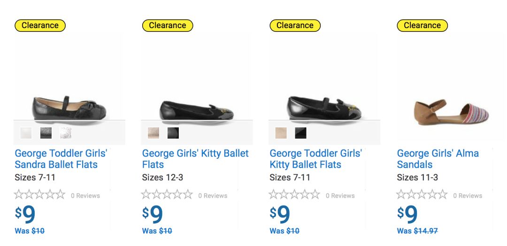Choose beige swatch for Girls' Kitty Ballet Flats

[154, 133]
